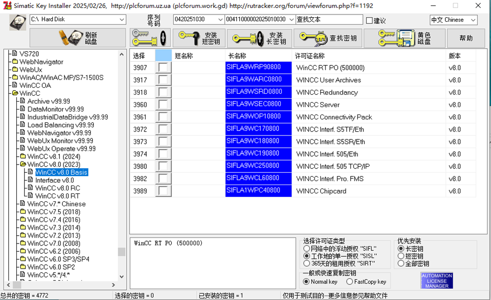Tick checkbox for WINCC User Archives row
This screenshot has width=491, height=300.
click(x=164, y=80)
